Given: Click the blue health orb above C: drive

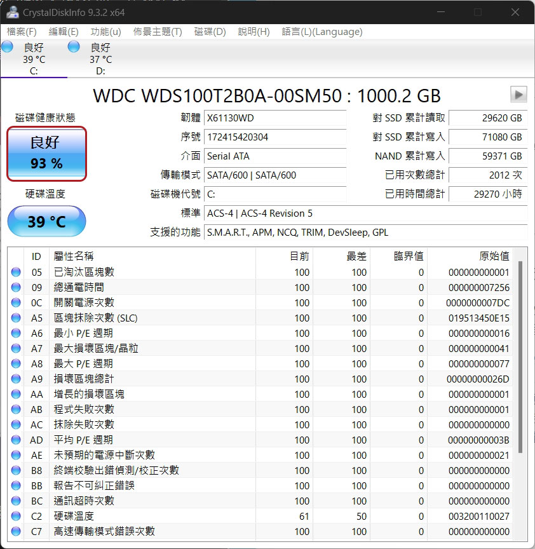Looking at the screenshot, I should 7,46.
